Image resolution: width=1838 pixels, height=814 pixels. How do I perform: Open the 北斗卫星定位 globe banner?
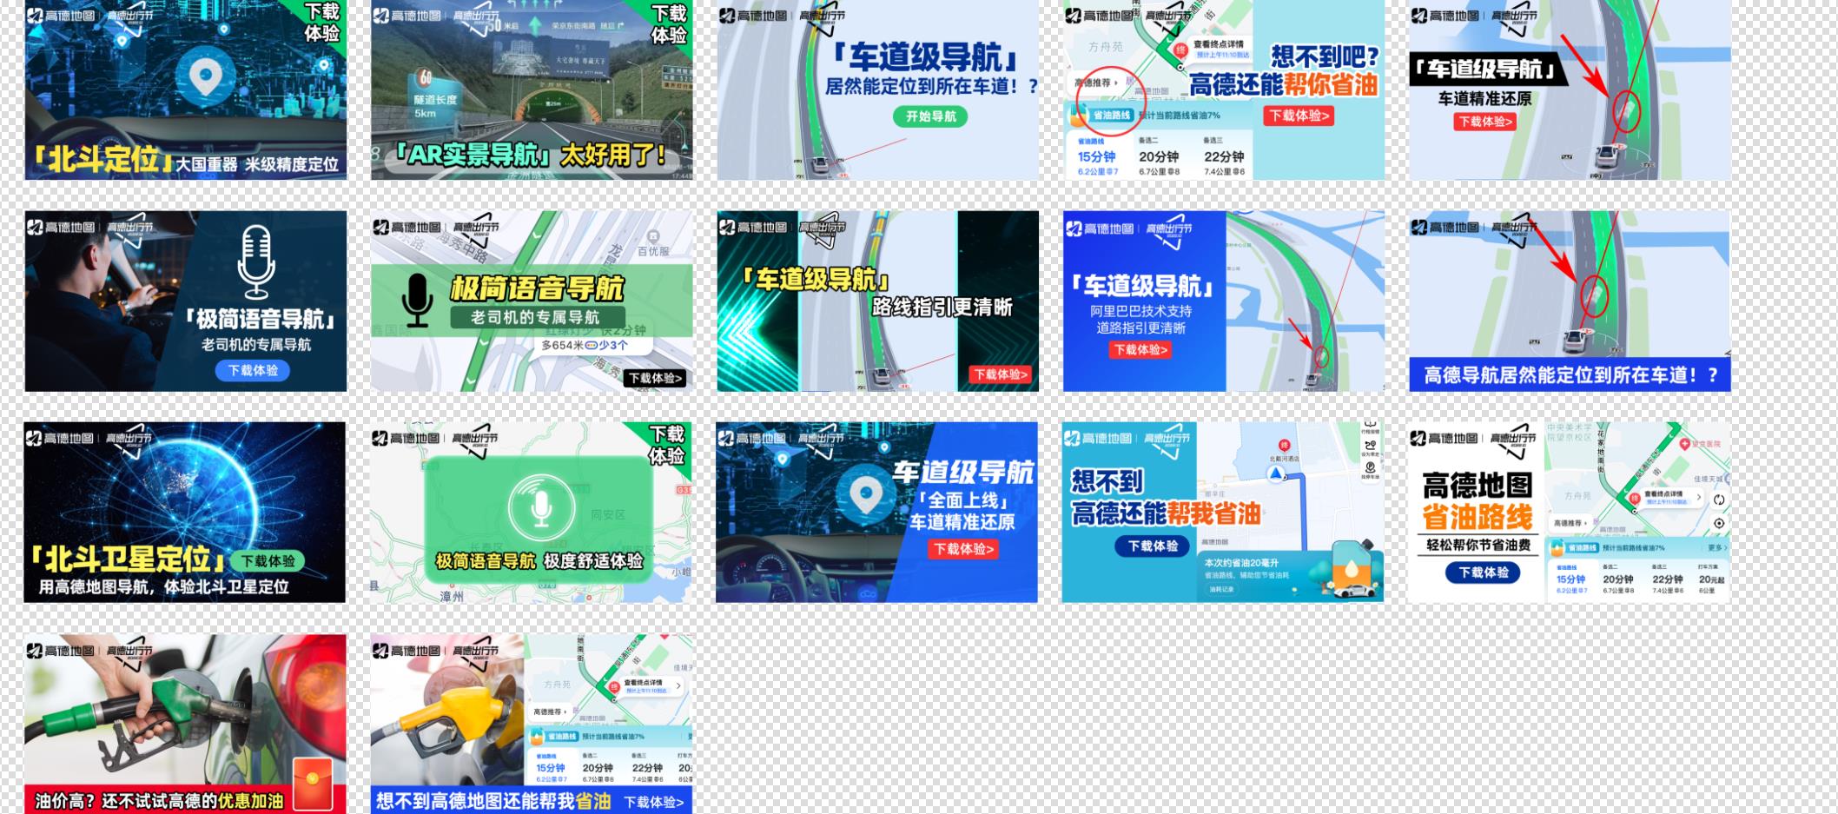click(x=184, y=513)
